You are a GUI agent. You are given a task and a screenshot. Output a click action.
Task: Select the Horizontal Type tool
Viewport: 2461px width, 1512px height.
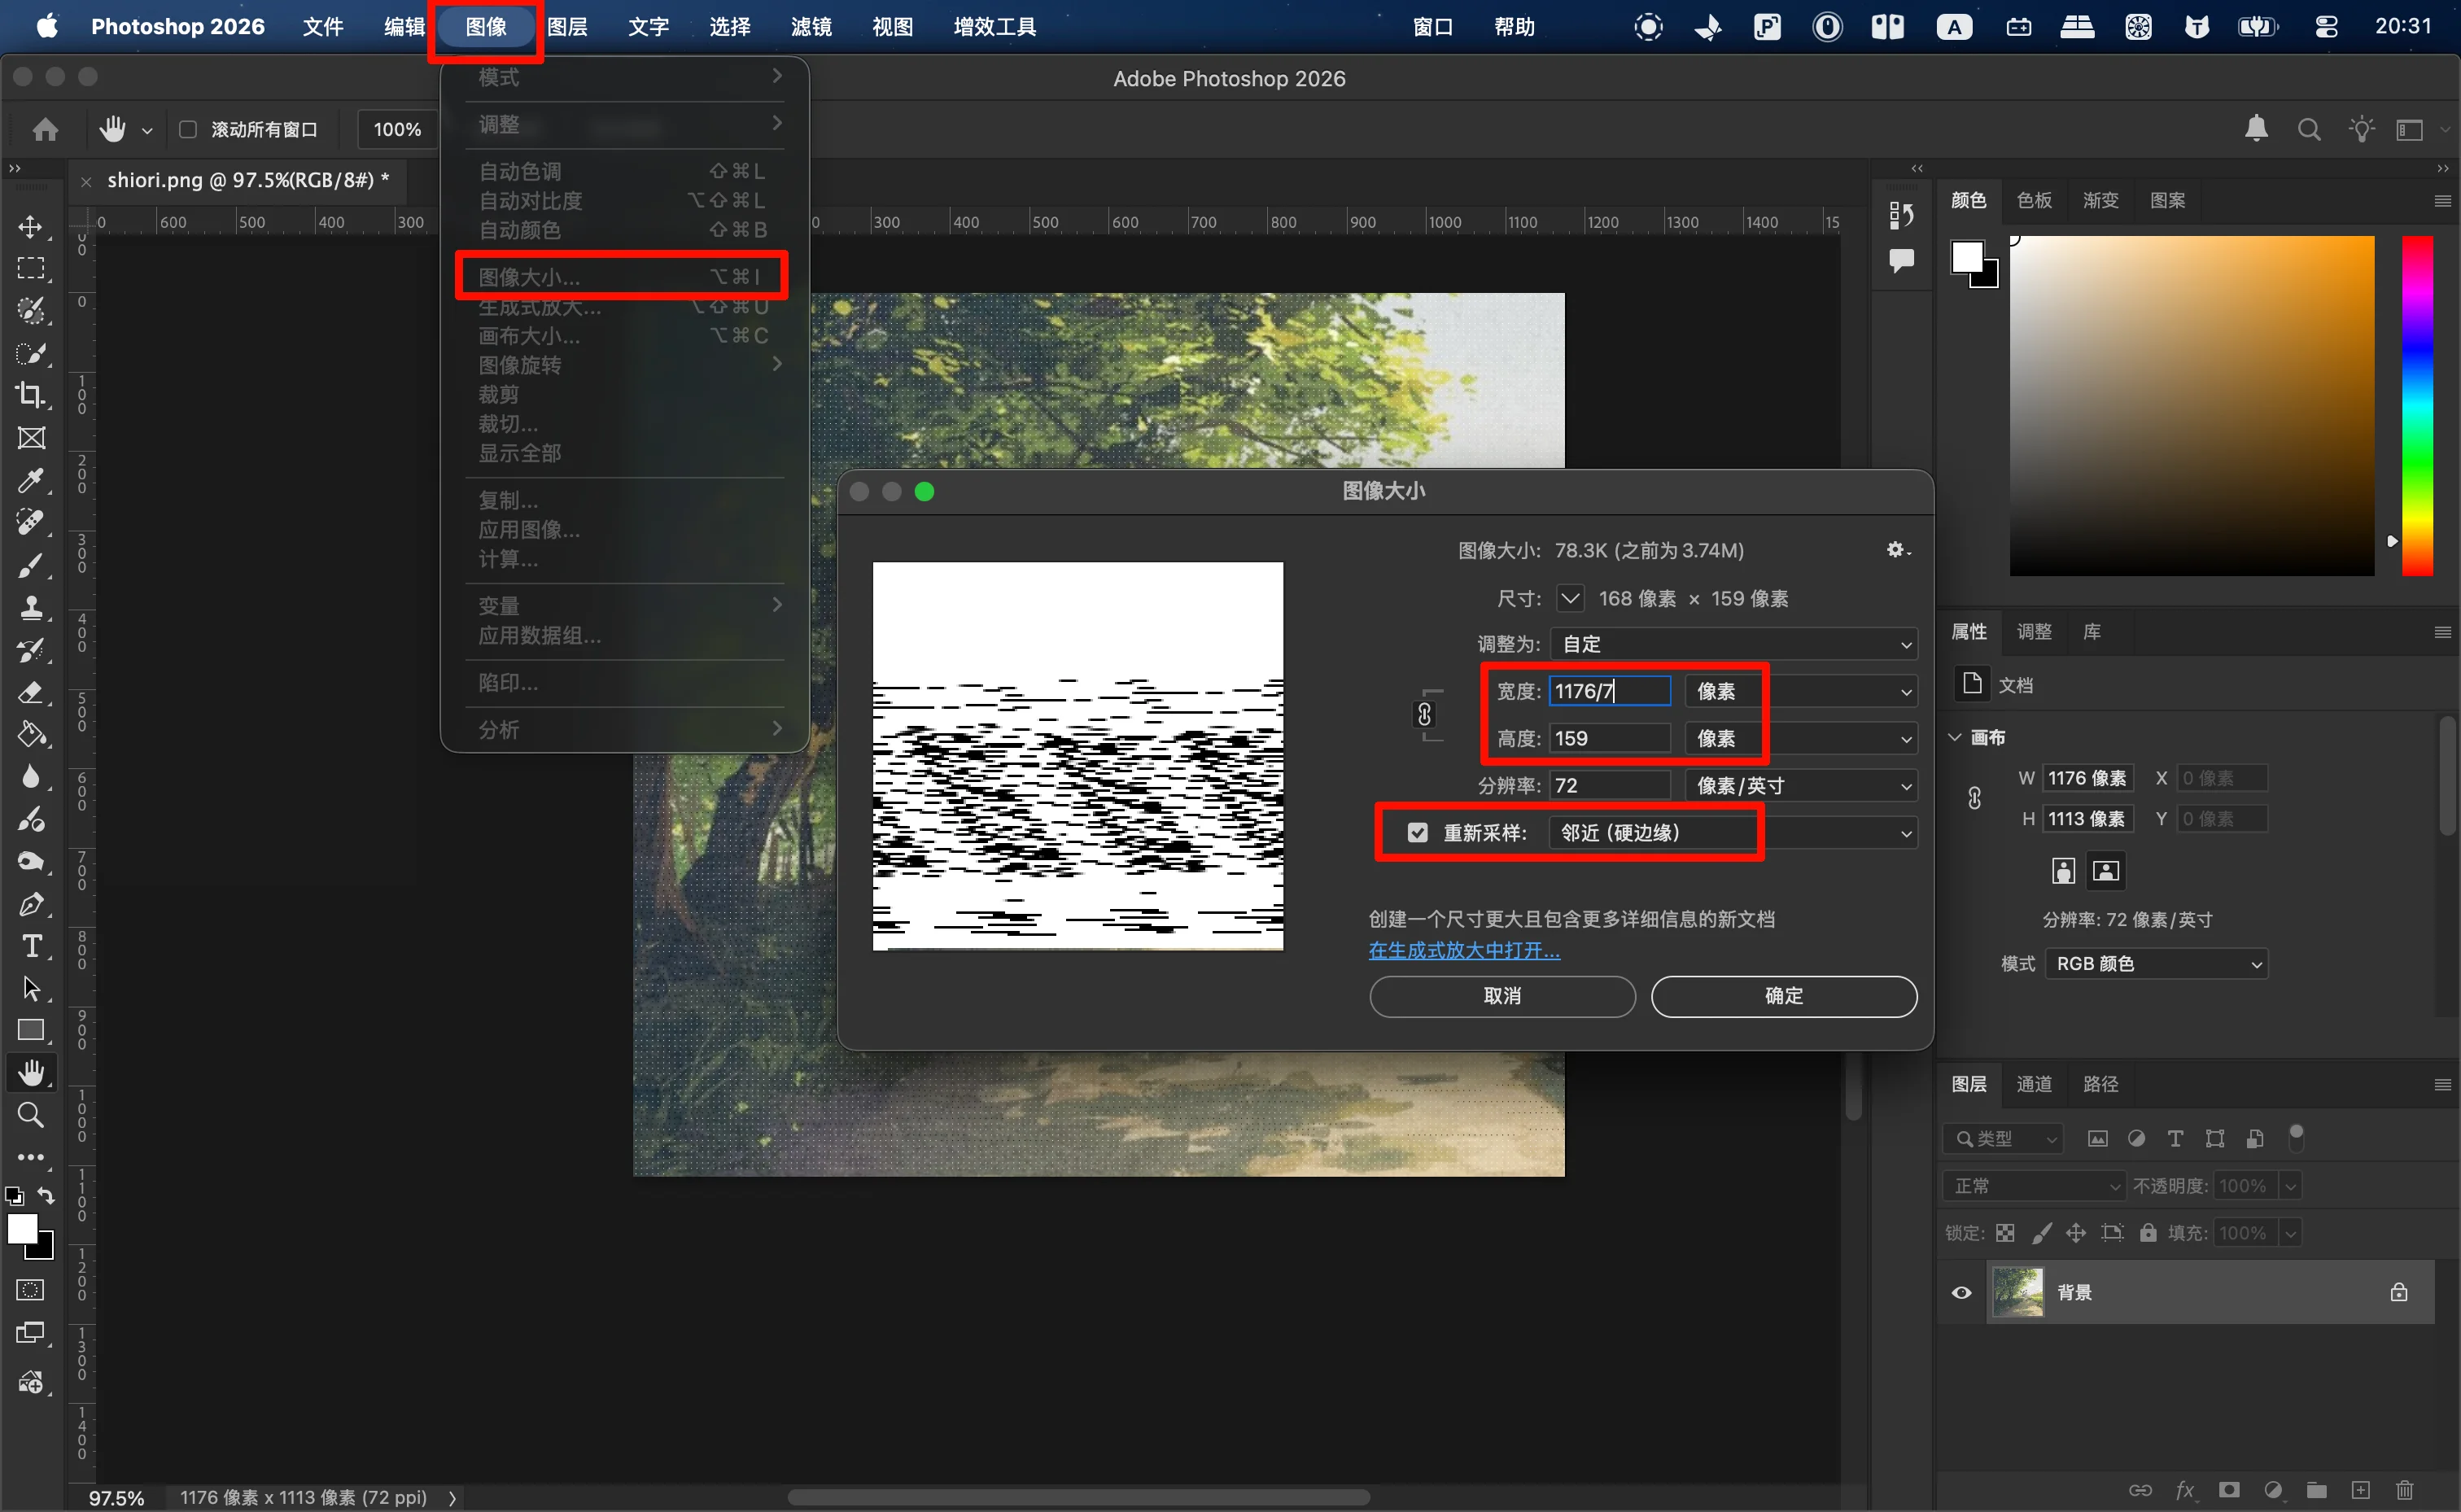tap(31, 946)
